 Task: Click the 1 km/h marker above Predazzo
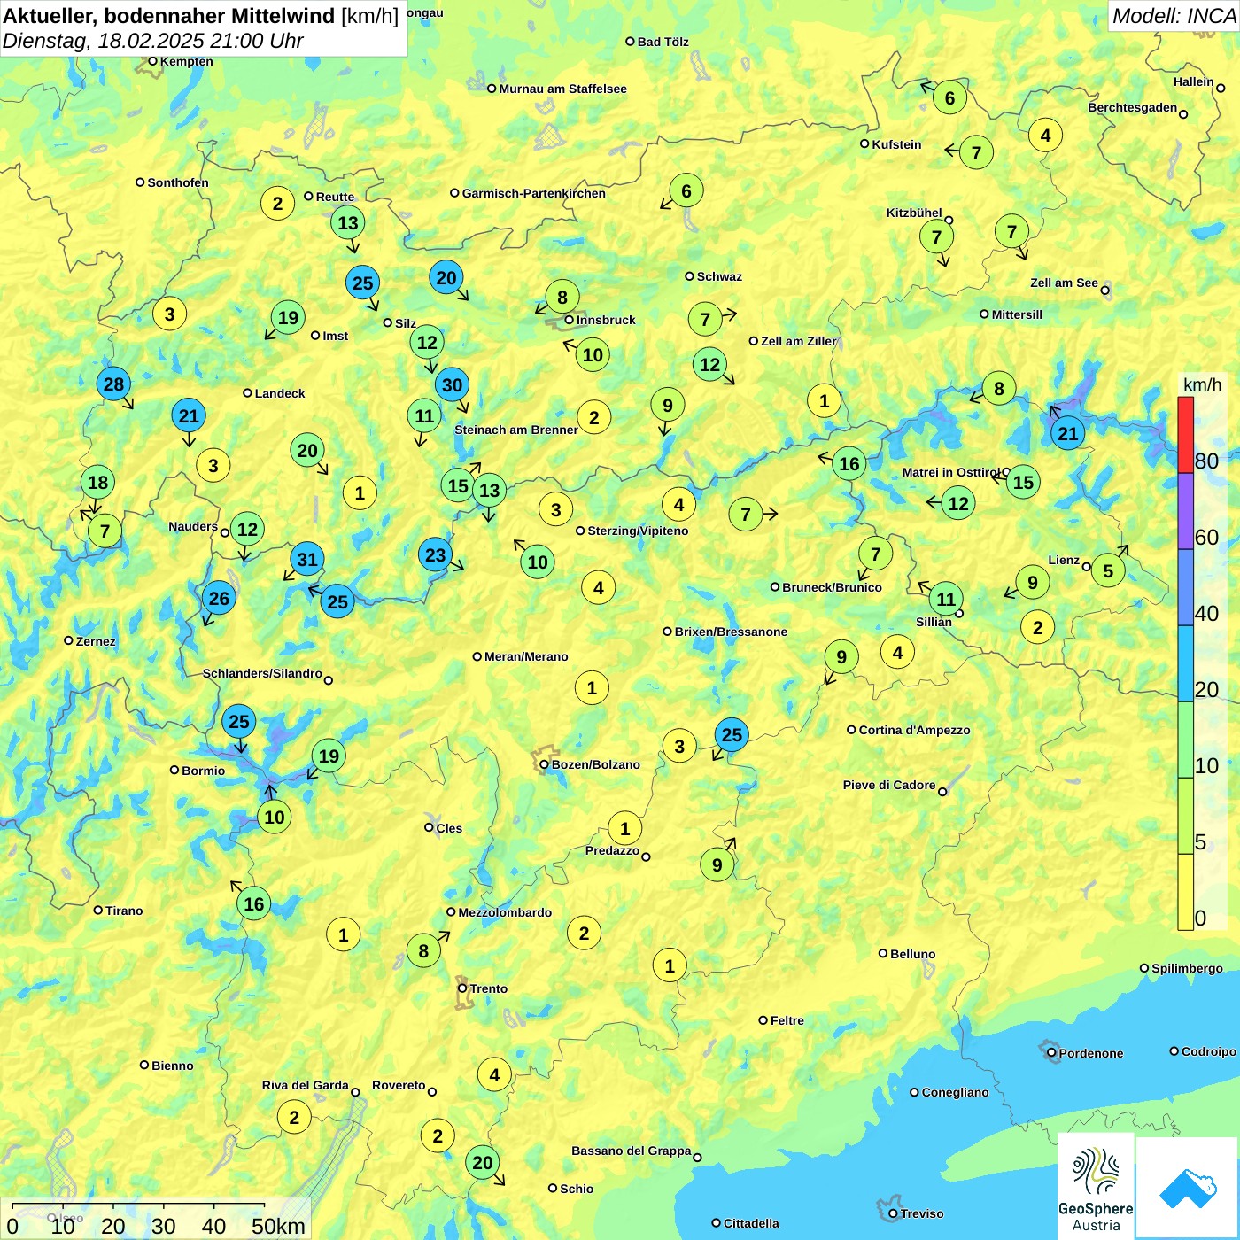click(624, 828)
